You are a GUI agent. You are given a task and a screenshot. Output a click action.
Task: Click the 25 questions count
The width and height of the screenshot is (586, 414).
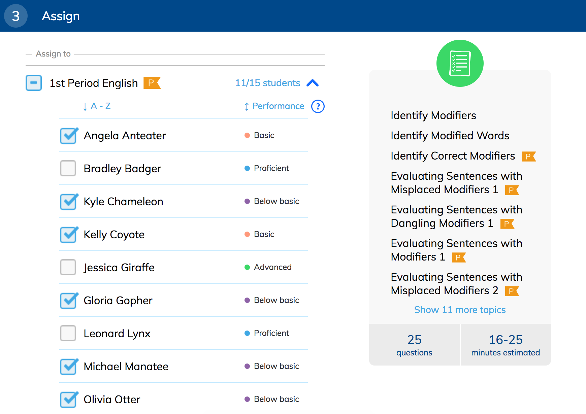pyautogui.click(x=415, y=345)
